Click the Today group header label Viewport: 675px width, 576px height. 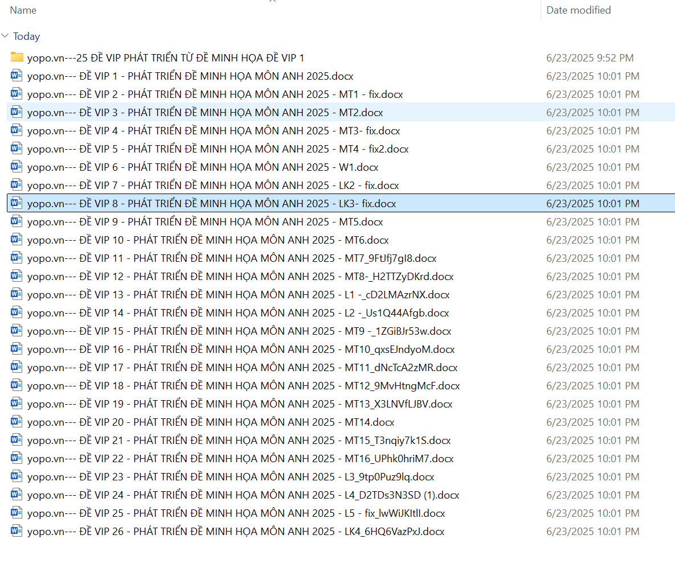26,36
